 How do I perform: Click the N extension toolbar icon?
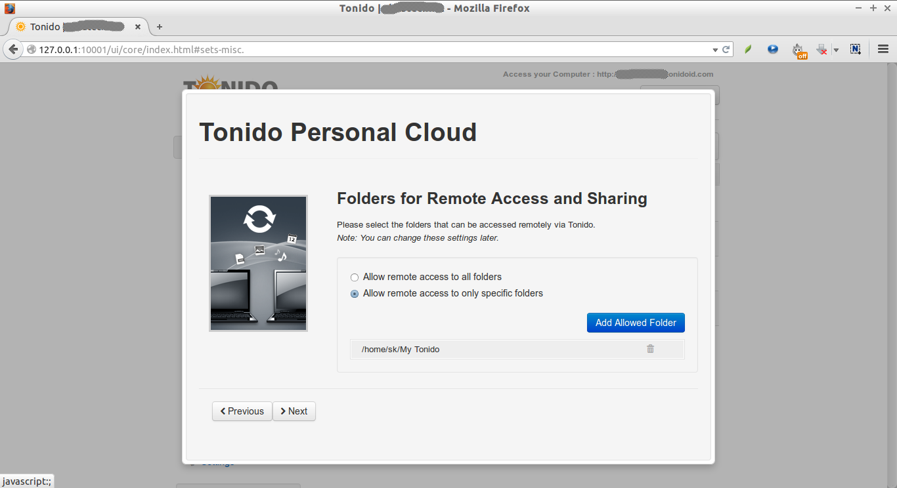(855, 49)
